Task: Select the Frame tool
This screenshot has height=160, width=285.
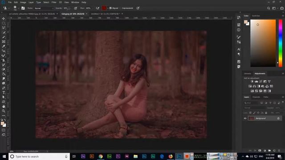Action: pyautogui.click(x=4, y=42)
